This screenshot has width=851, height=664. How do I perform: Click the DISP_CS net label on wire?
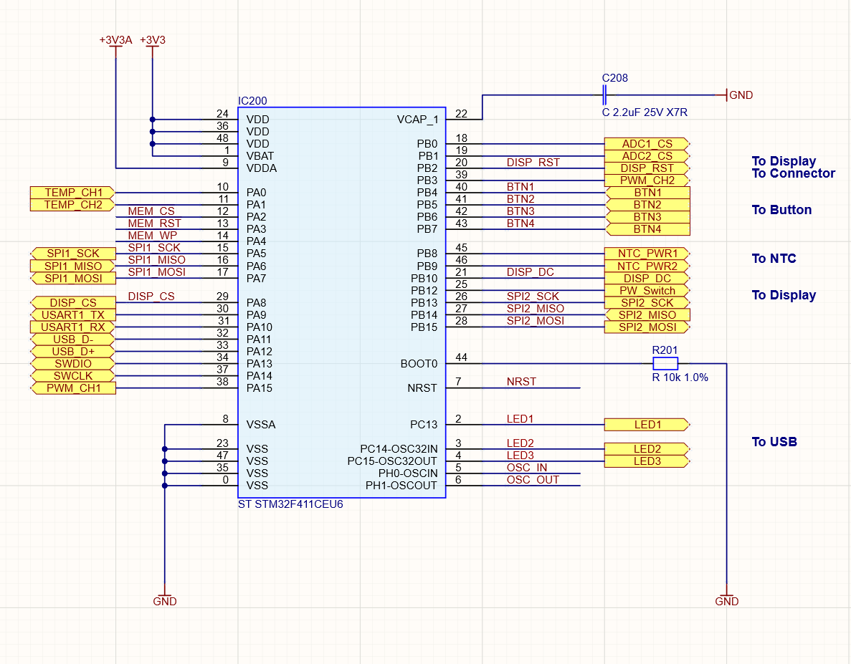(151, 297)
